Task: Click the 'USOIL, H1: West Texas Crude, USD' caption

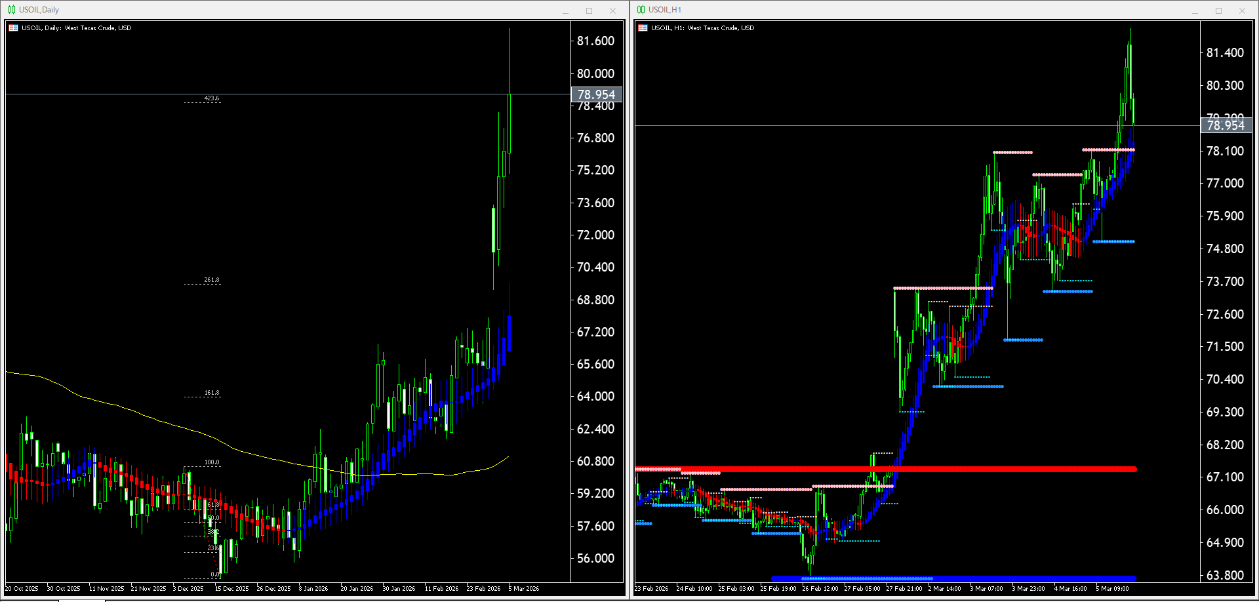Action: (x=702, y=28)
